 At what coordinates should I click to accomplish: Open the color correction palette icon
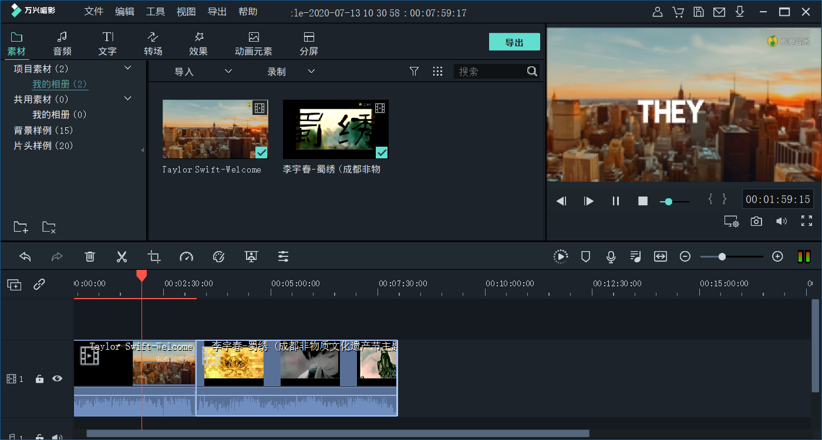[x=218, y=256]
